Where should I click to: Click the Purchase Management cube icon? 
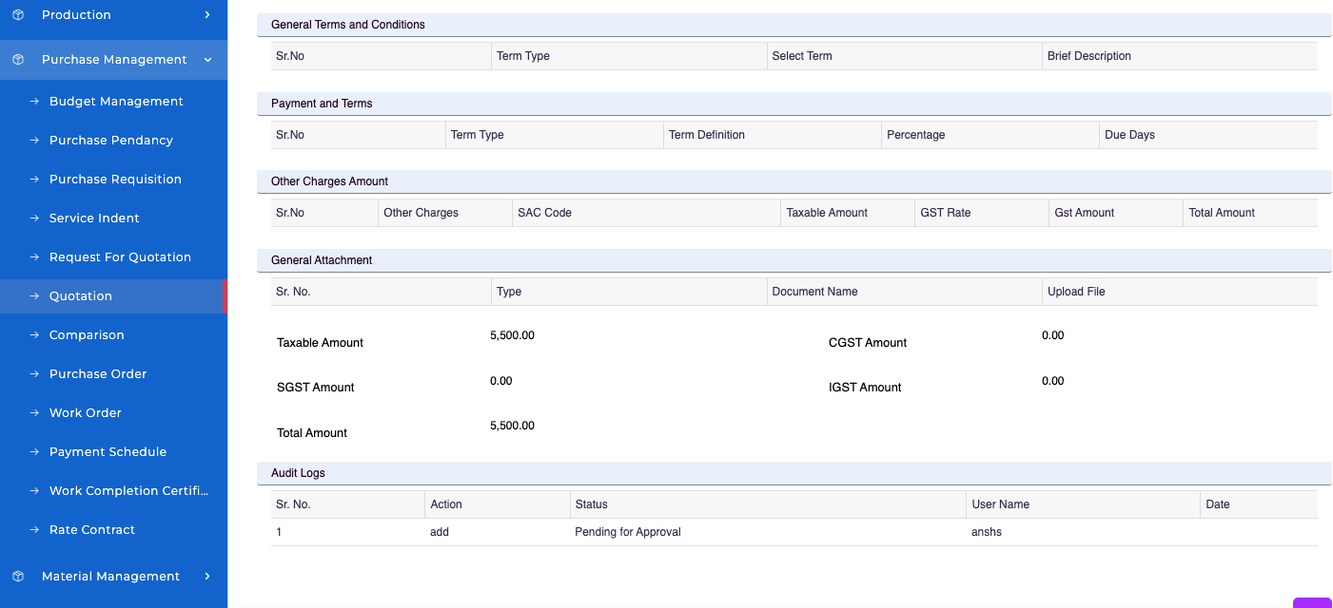[17, 60]
